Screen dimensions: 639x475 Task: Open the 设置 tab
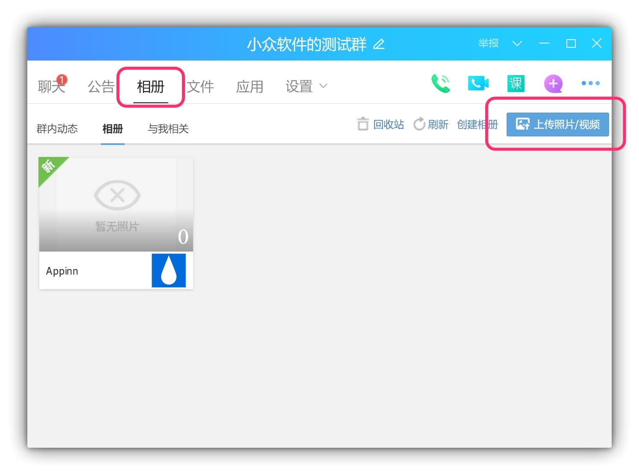[299, 87]
